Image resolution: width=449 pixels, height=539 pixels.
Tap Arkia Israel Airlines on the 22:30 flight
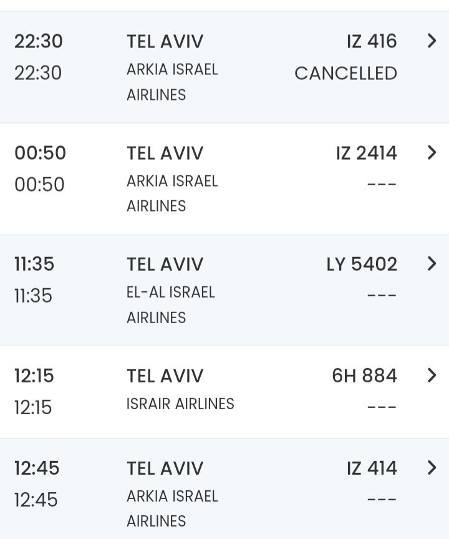(172, 82)
